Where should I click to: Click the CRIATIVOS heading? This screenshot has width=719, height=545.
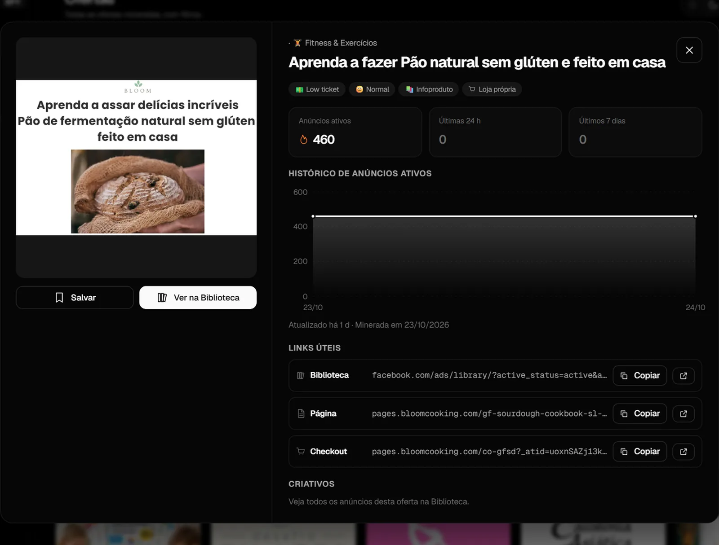click(311, 484)
